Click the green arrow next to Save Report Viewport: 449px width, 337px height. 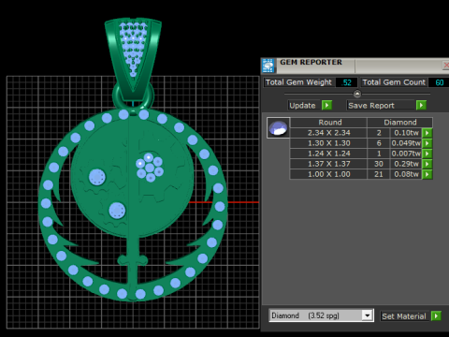coord(421,105)
